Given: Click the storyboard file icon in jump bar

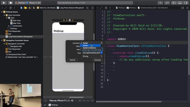Looking at the screenshot, I should tap(21, 8).
